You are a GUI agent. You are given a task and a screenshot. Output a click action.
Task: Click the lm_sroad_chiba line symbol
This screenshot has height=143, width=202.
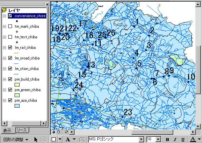[x=16, y=63]
